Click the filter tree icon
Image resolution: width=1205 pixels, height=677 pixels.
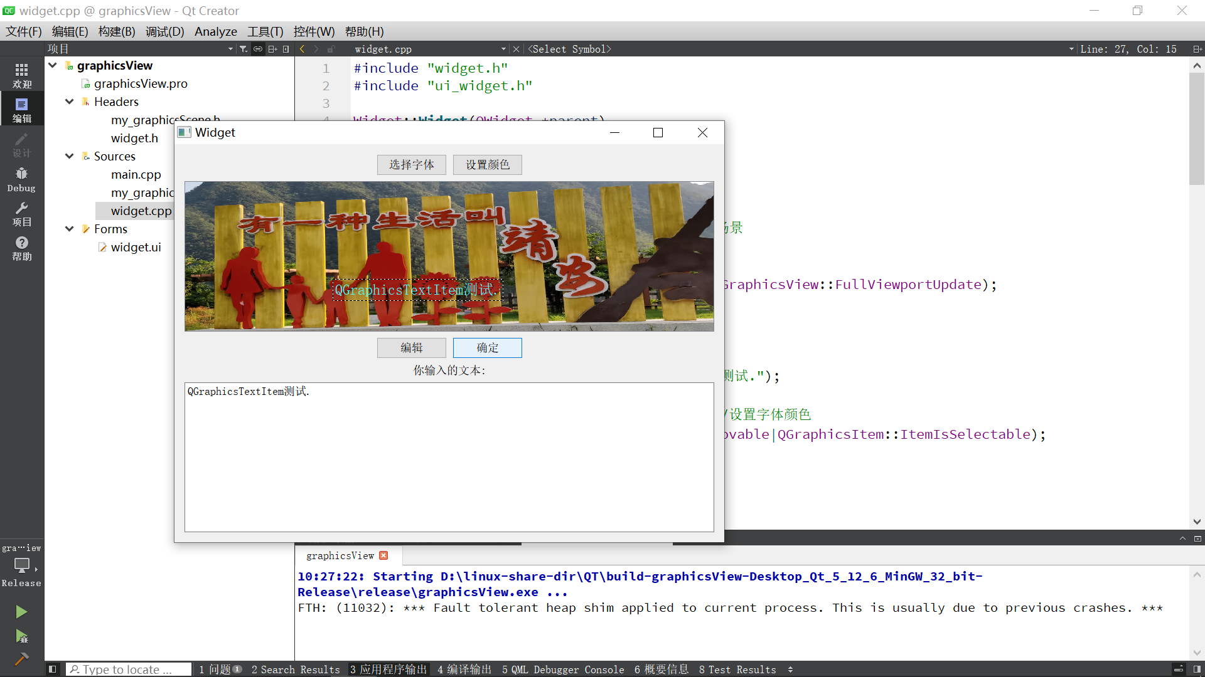click(244, 49)
